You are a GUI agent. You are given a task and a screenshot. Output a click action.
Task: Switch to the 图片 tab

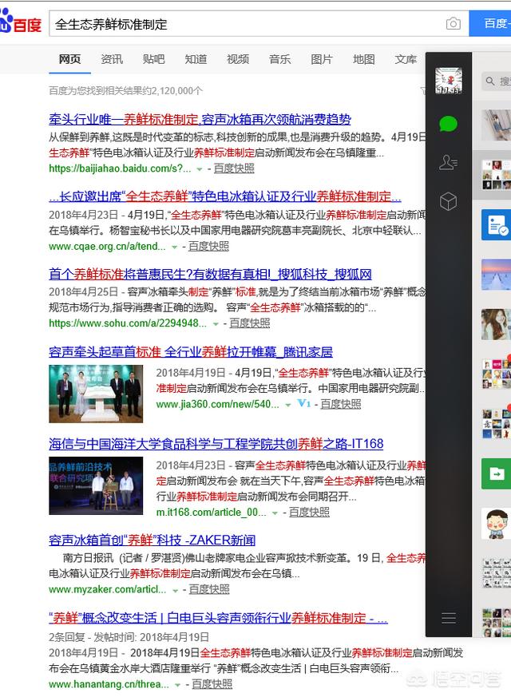(322, 59)
